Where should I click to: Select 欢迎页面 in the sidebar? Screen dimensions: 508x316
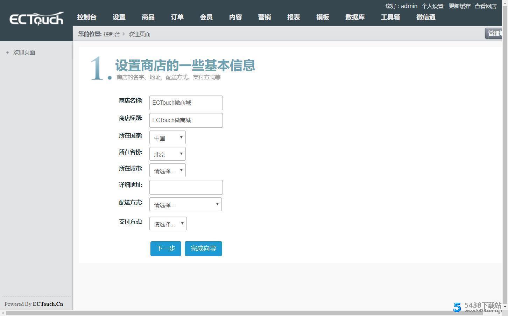24,52
